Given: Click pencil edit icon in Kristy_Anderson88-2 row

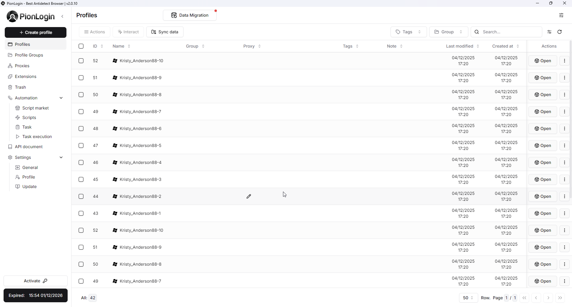Looking at the screenshot, I should tap(249, 196).
